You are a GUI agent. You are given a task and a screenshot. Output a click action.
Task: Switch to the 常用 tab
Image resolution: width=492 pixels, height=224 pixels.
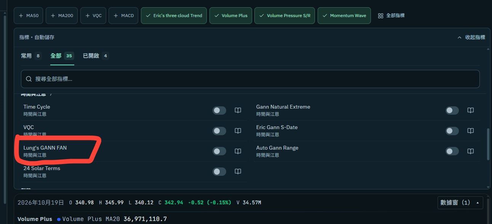point(31,56)
